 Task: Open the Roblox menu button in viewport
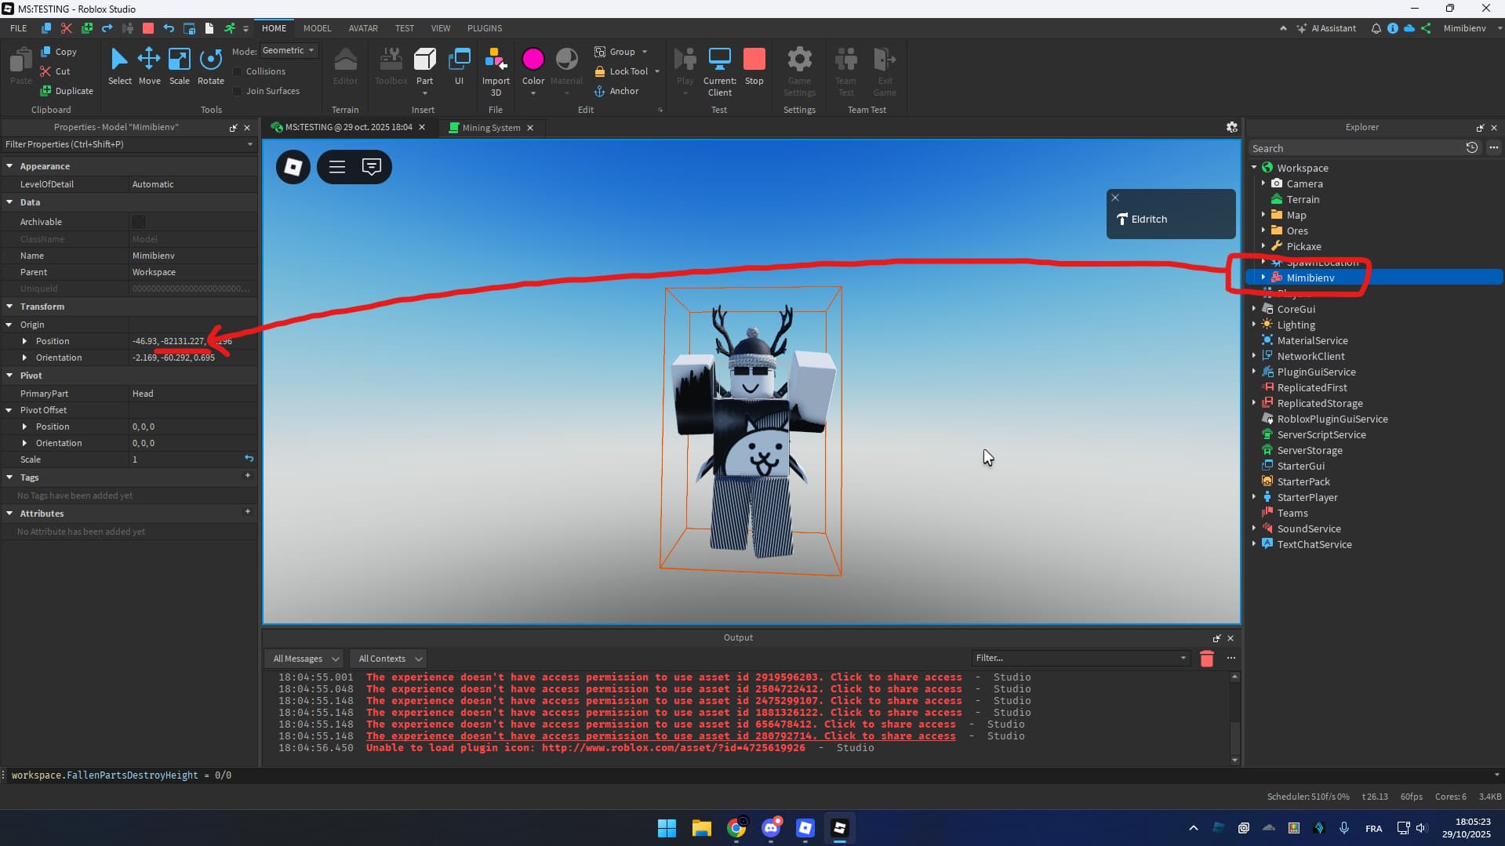coord(293,167)
